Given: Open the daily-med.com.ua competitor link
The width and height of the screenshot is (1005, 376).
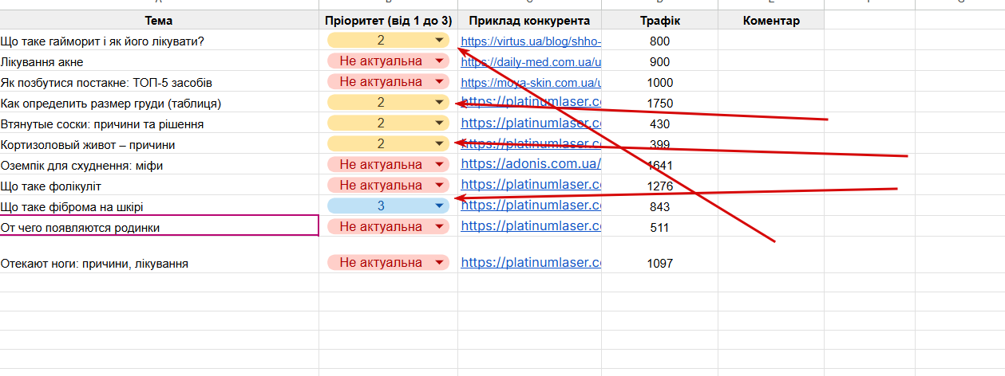Looking at the screenshot, I should (x=531, y=62).
